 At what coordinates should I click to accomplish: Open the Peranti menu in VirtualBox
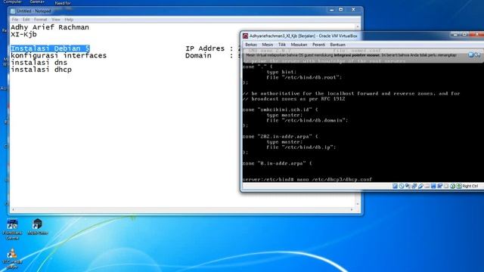coord(318,45)
